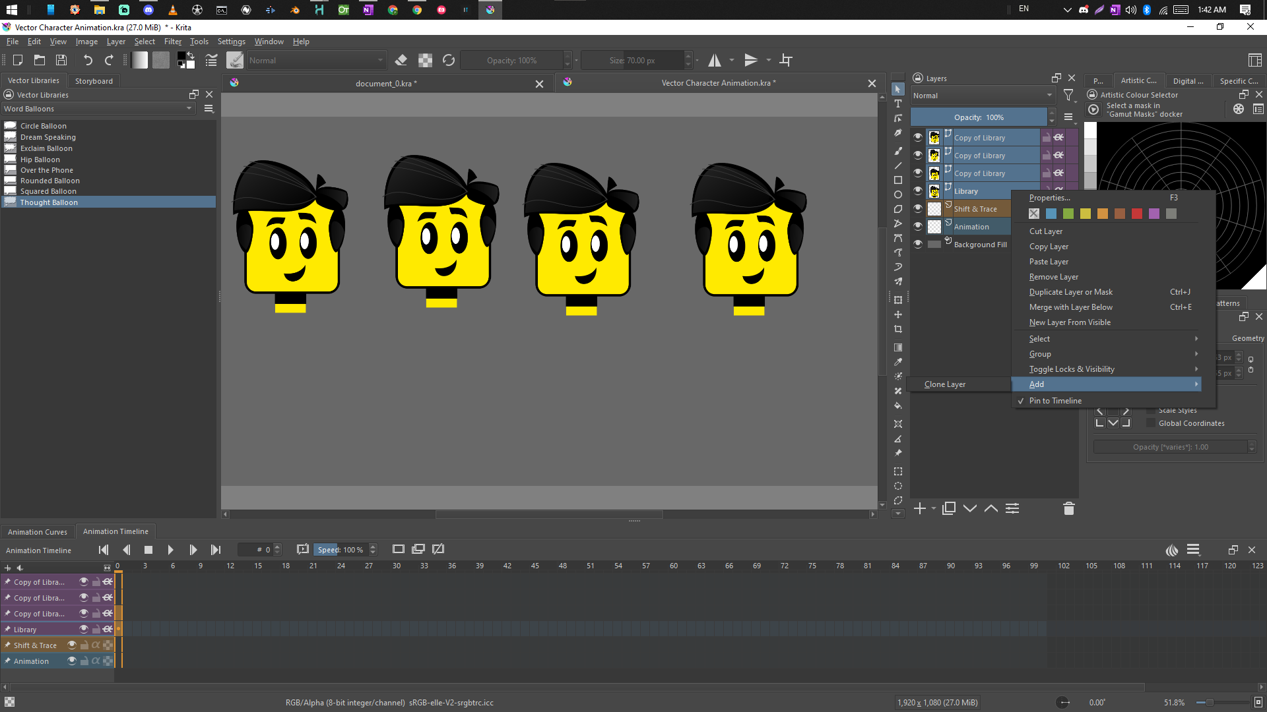Viewport: 1267px width, 712px height.
Task: Select Thought Balloon in vector library
Action: 49,202
